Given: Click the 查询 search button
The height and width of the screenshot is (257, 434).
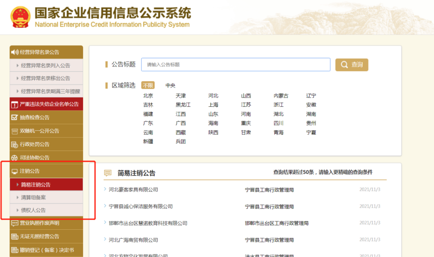Looking at the screenshot, I should click(x=352, y=65).
